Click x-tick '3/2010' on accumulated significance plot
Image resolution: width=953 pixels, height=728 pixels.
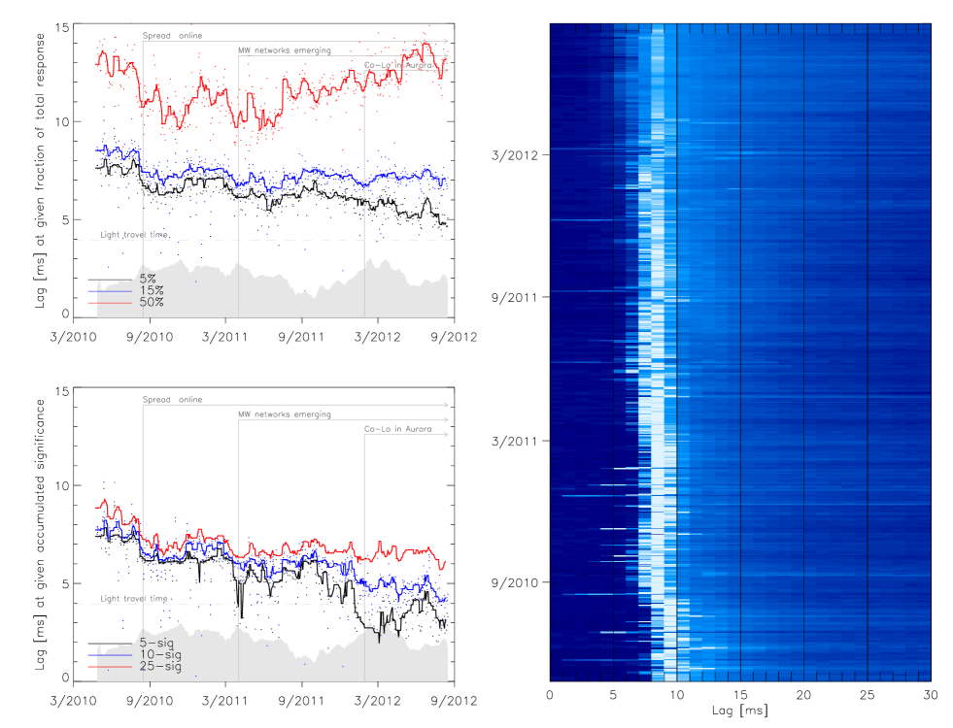[x=73, y=701]
